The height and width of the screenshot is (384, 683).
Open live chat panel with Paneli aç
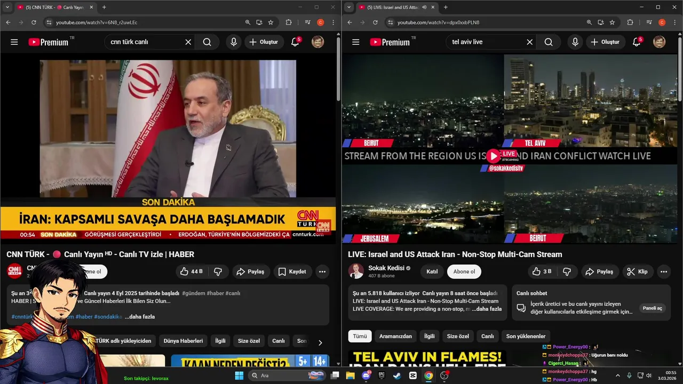point(652,308)
